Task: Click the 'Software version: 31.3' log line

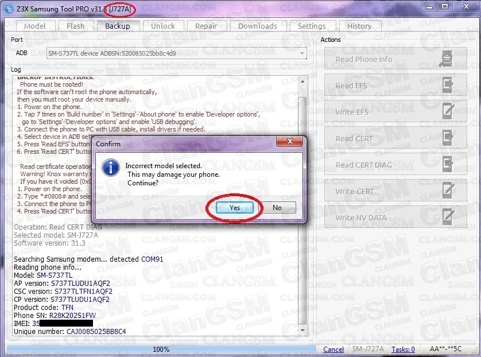Action: point(49,243)
